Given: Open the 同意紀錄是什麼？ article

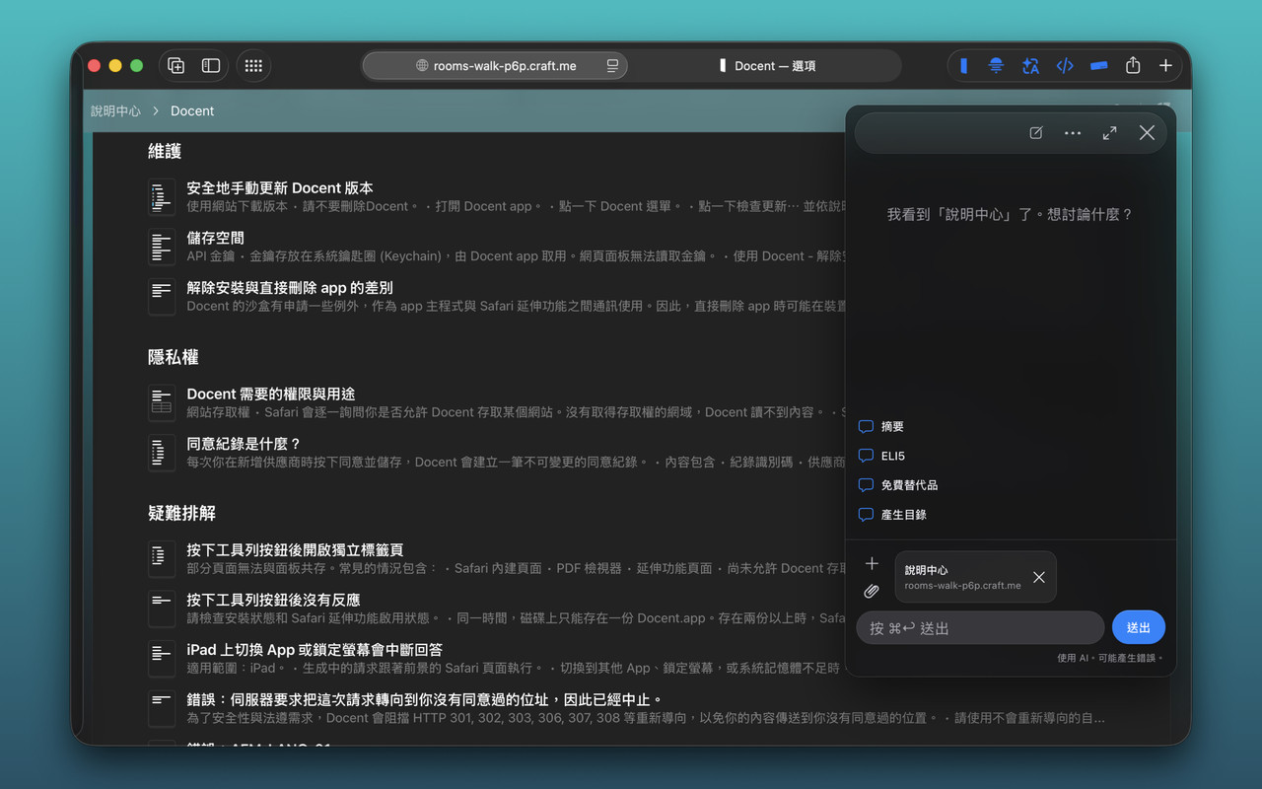Looking at the screenshot, I should tap(244, 444).
